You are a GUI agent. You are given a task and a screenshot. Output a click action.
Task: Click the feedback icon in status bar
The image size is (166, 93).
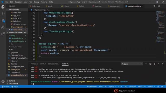tap(158, 87)
